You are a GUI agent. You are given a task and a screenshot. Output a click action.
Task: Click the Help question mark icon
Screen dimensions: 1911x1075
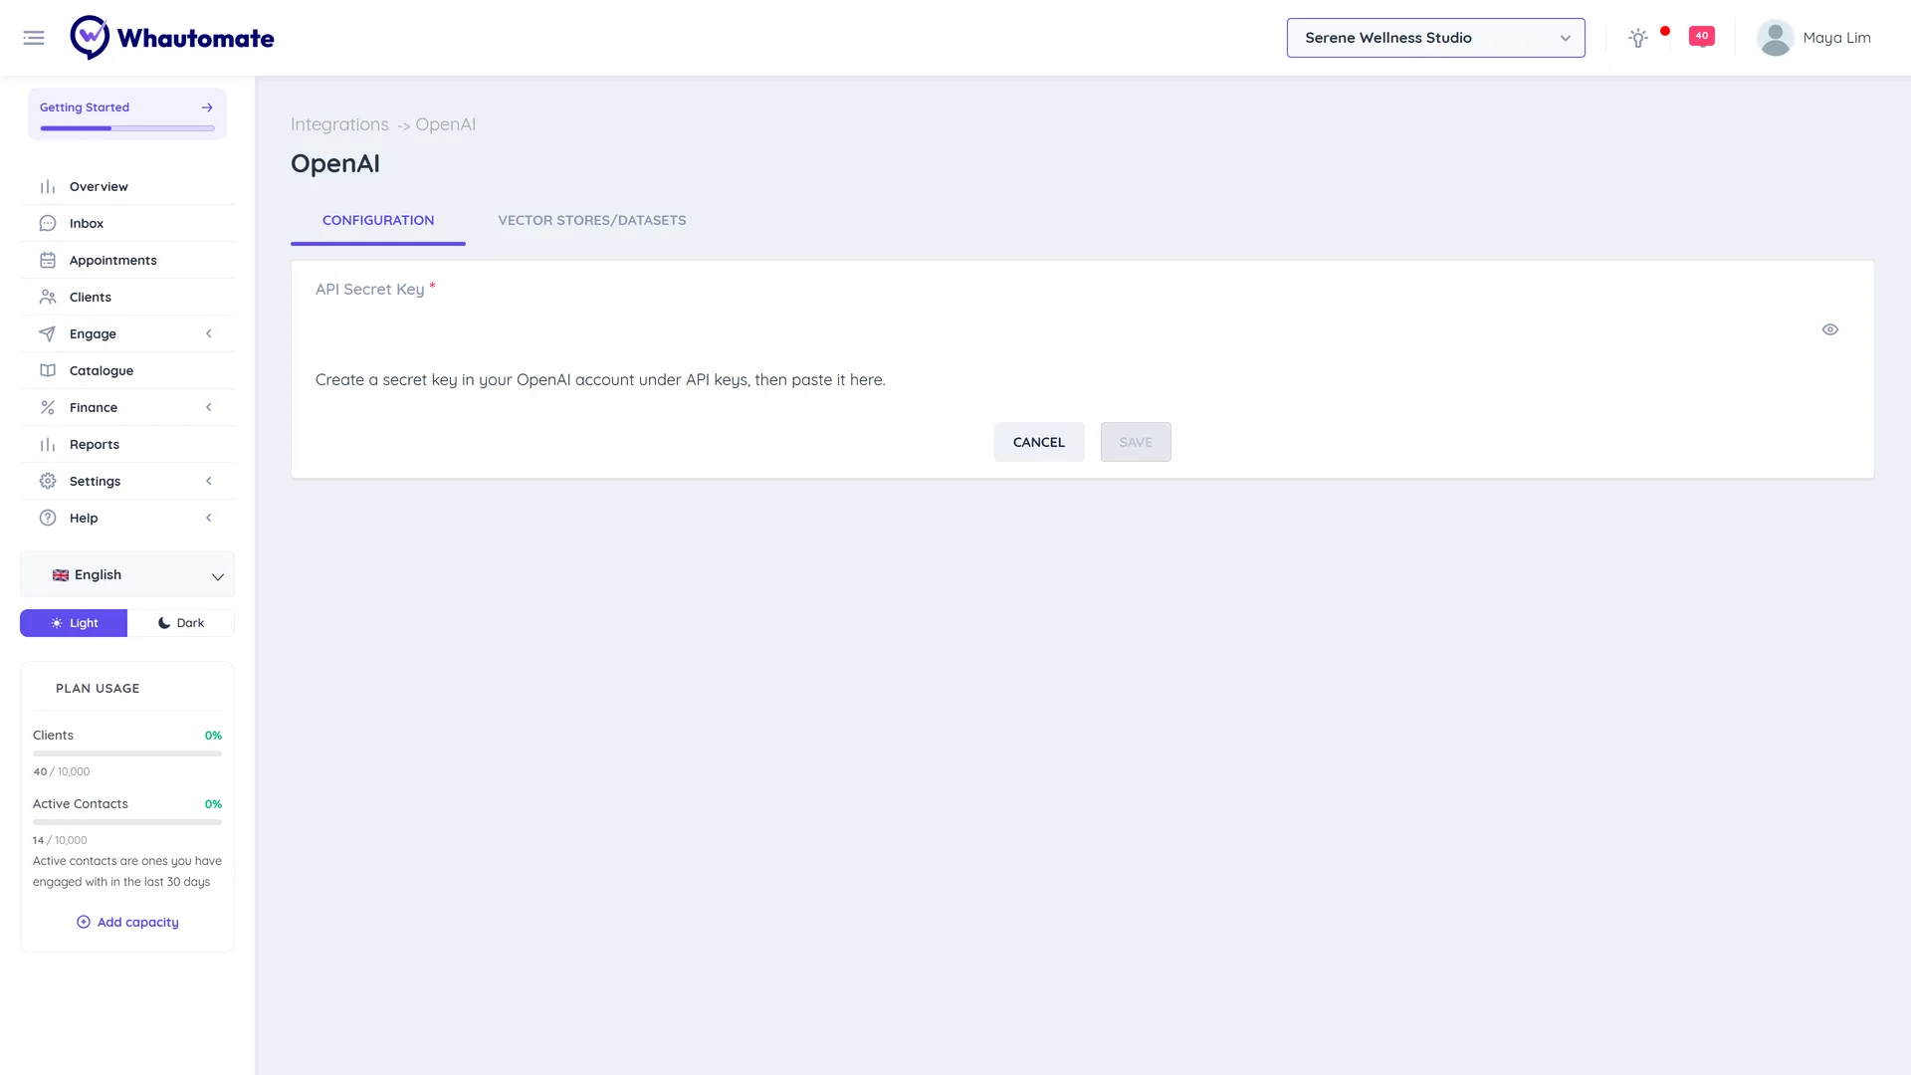coord(48,518)
